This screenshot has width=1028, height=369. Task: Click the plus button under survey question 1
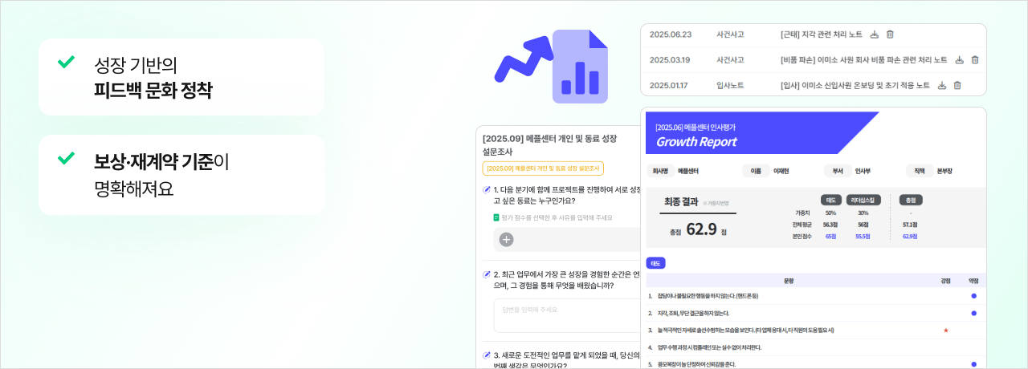click(x=507, y=239)
